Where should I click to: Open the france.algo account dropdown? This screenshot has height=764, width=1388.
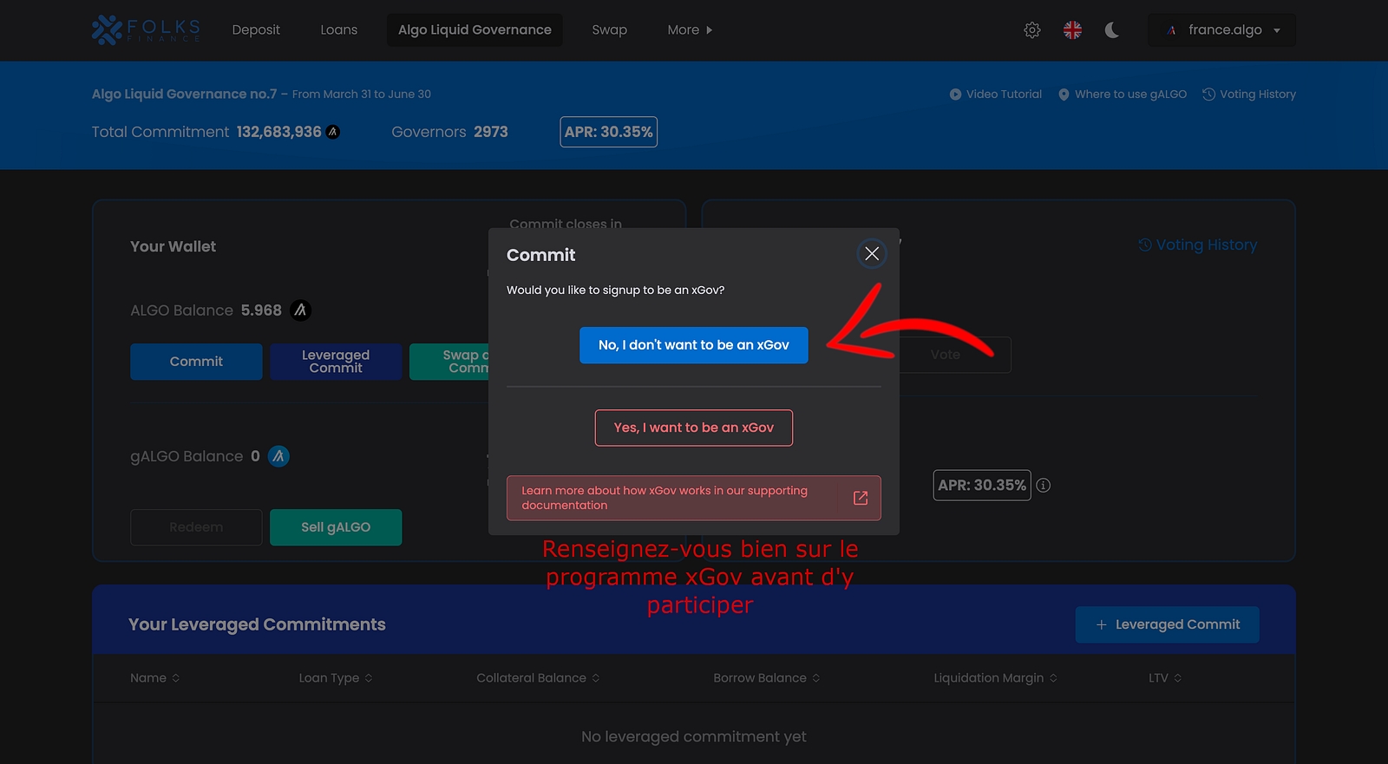click(1221, 30)
